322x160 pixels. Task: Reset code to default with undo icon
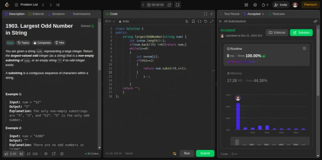pos(205,21)
